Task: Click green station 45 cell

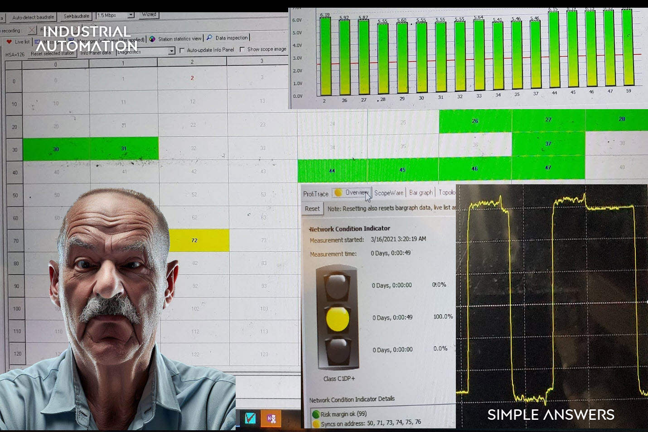Action: pyautogui.click(x=402, y=169)
